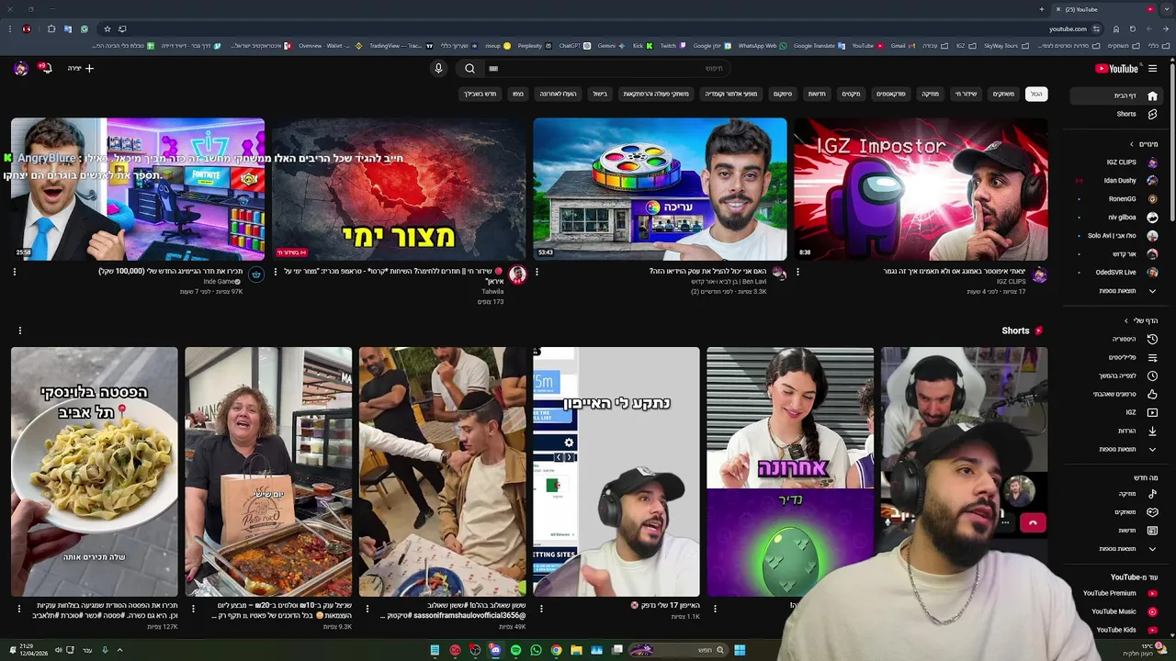The width and height of the screenshot is (1176, 661).
Task: Reload the page in the browser
Action: (1132, 28)
